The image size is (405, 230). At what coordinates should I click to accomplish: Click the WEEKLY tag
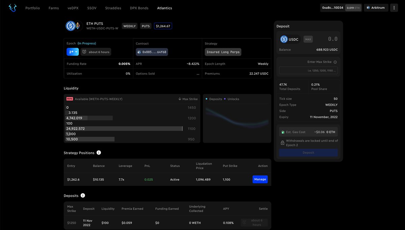(x=130, y=26)
